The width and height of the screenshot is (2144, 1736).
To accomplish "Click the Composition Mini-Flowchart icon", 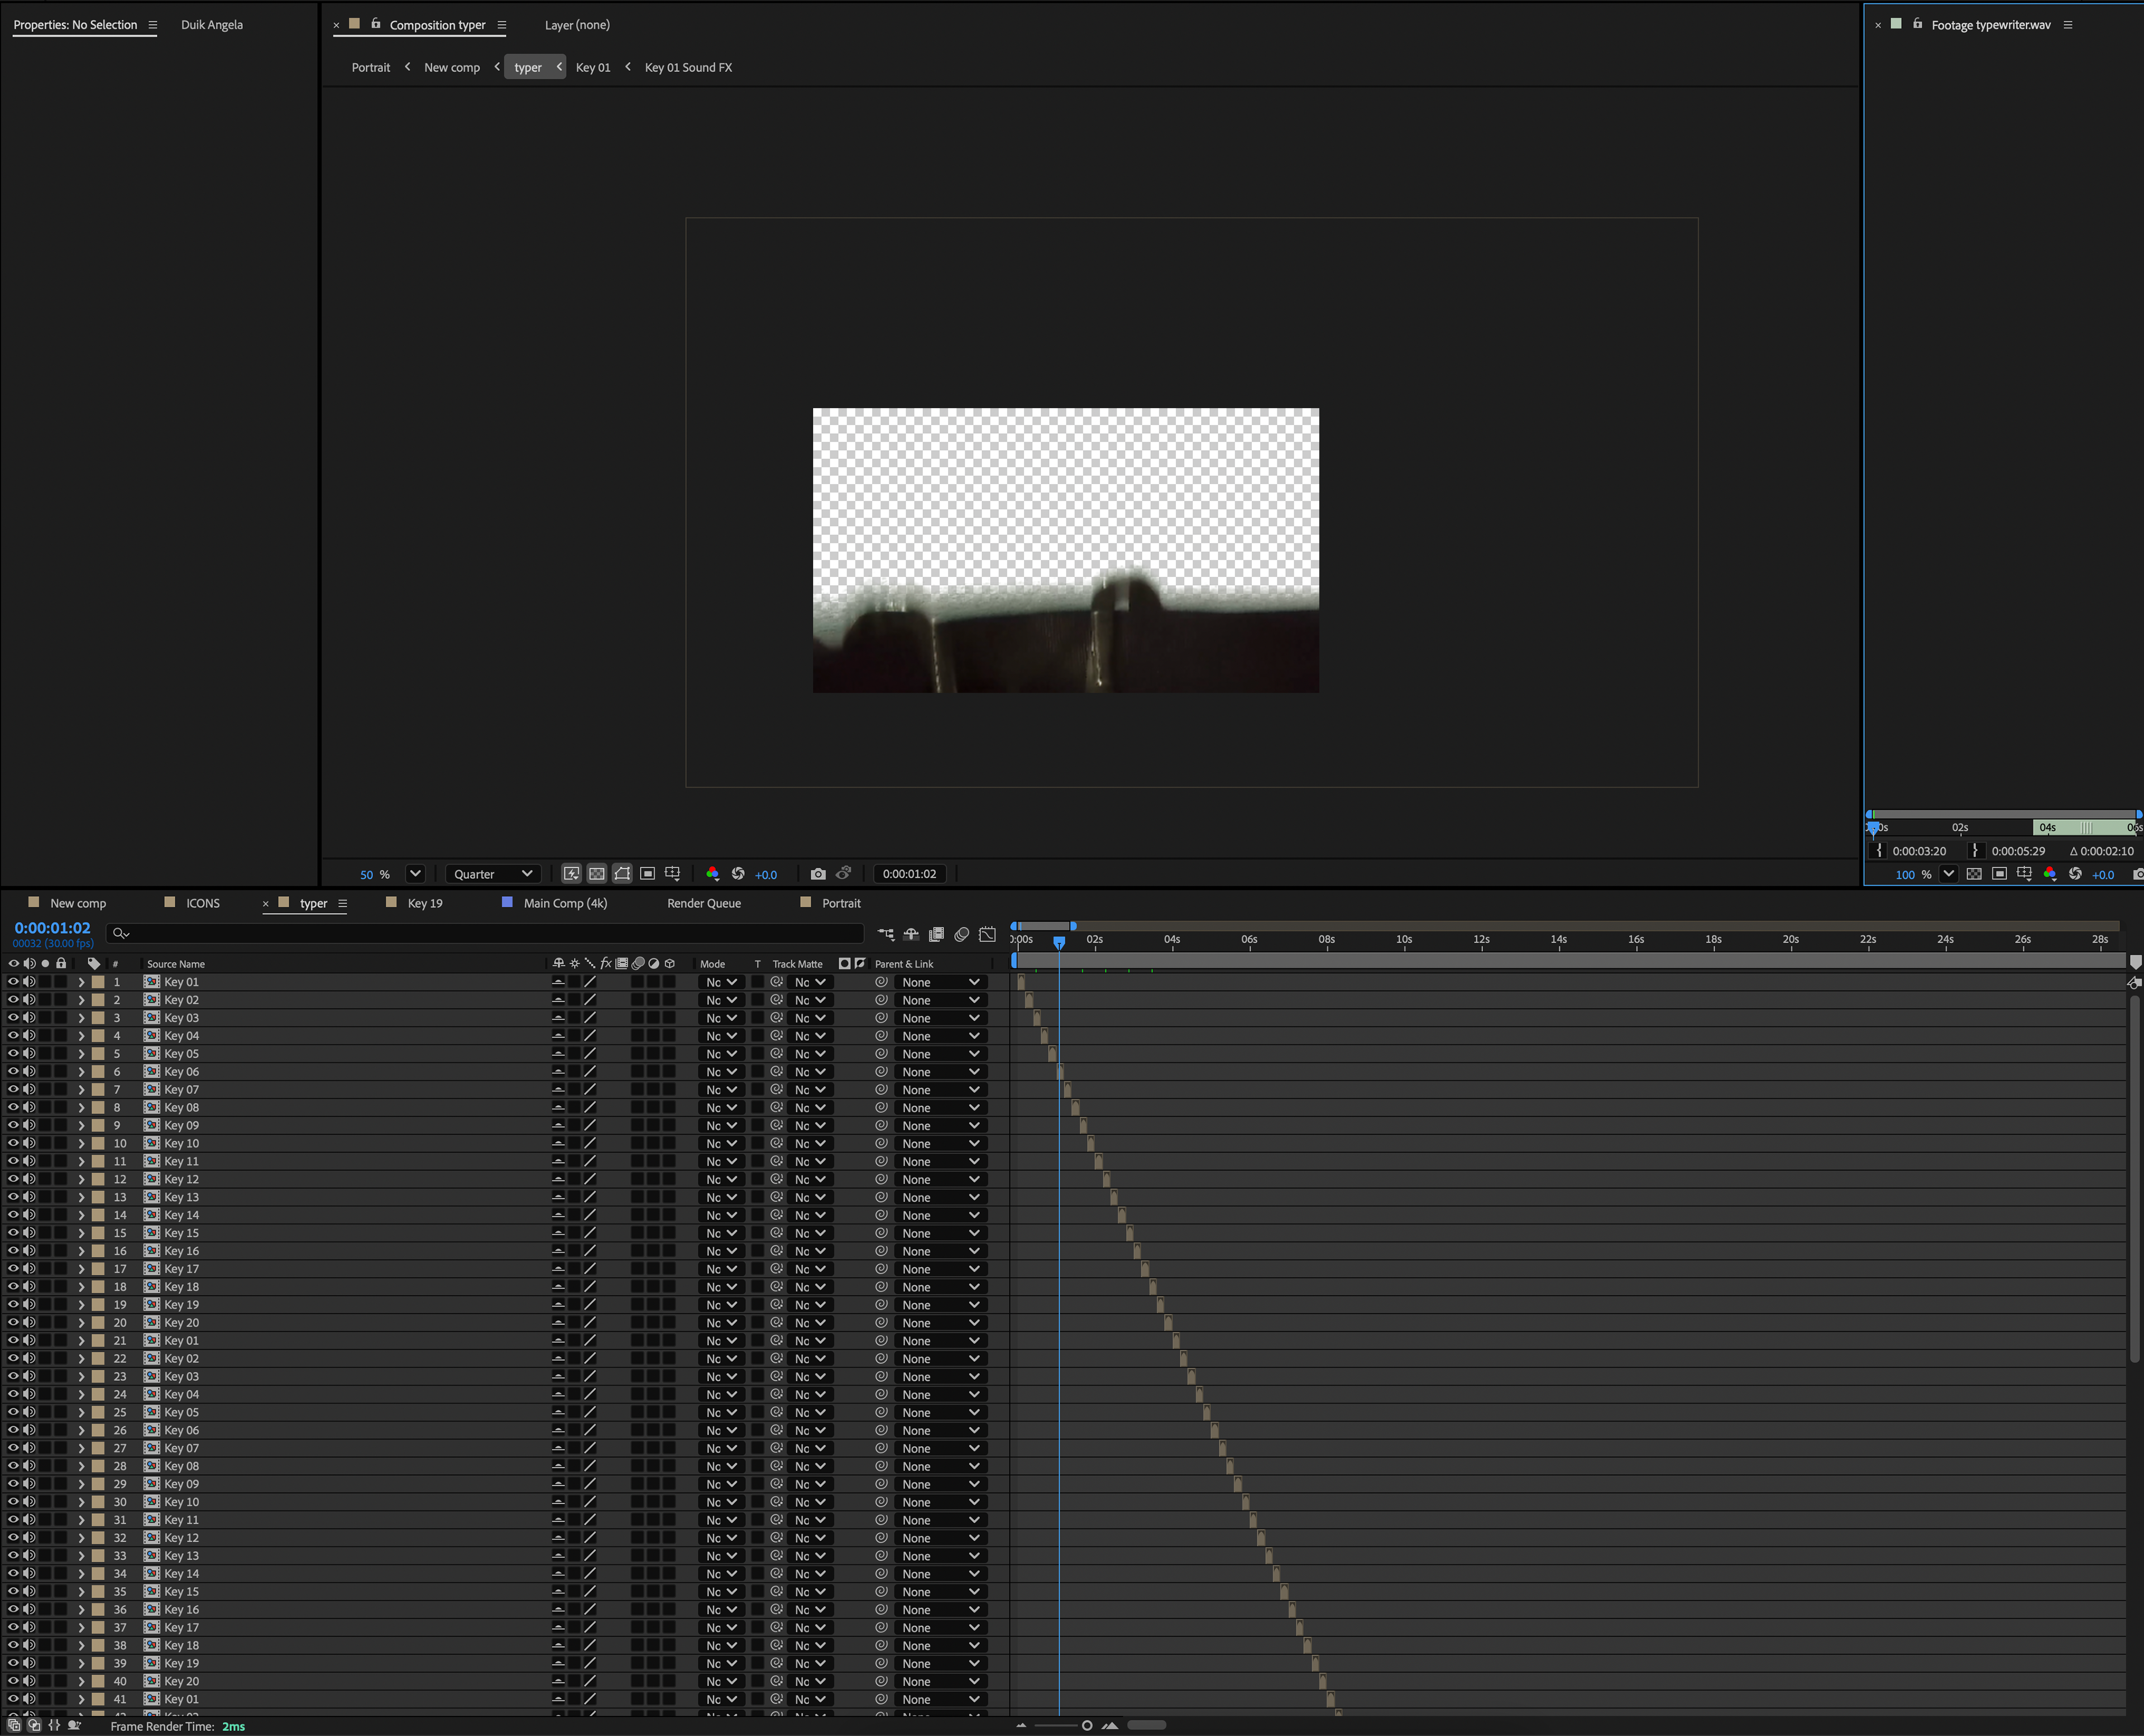I will click(x=886, y=934).
